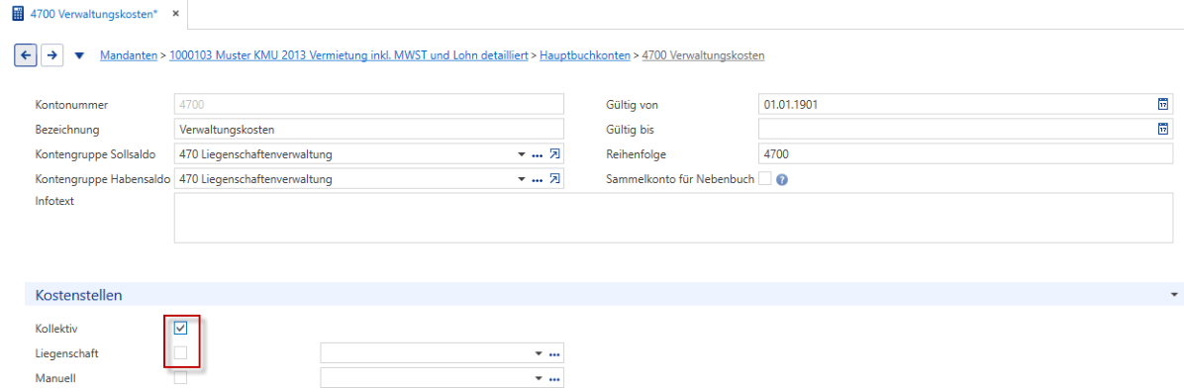Go to Hauptbuchkonten breadcrumb link

click(584, 55)
